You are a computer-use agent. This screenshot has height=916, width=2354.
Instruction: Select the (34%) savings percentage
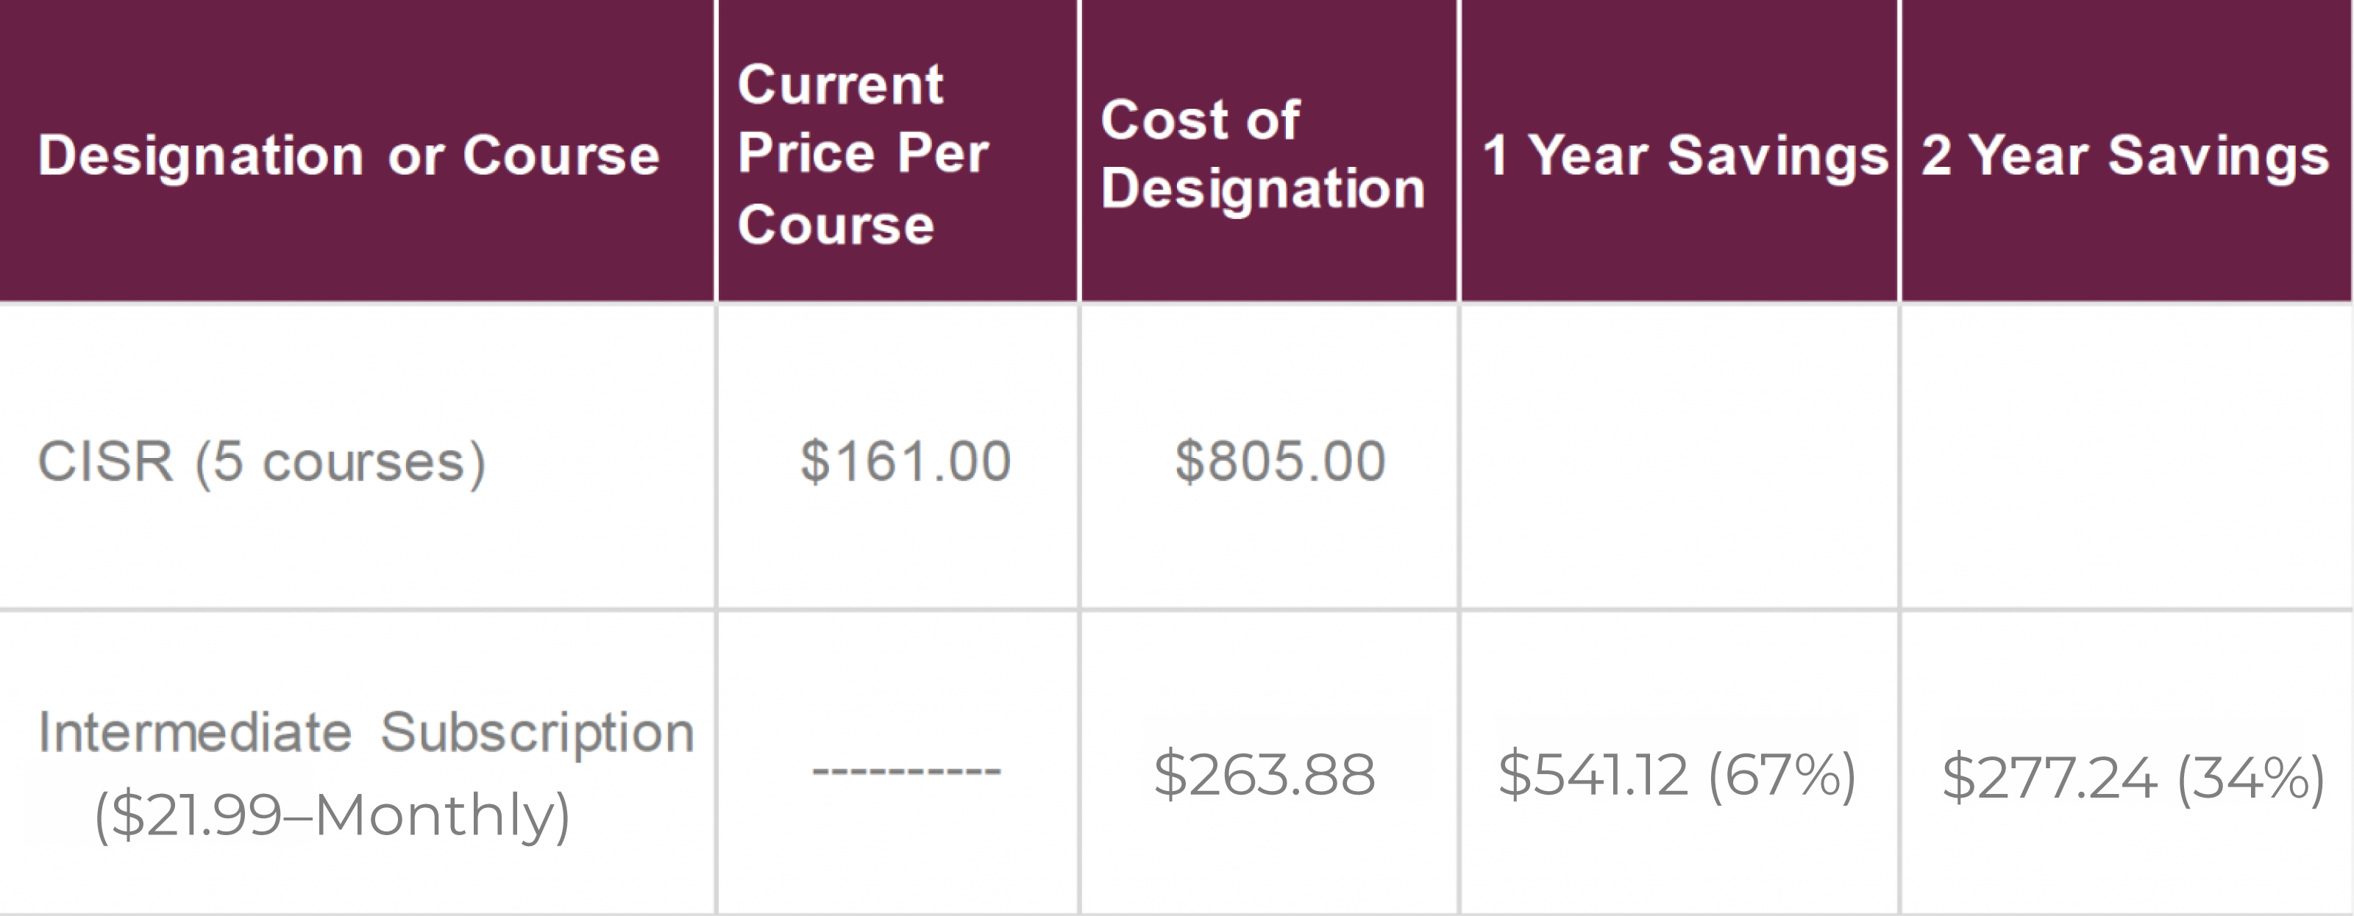pyautogui.click(x=2250, y=779)
